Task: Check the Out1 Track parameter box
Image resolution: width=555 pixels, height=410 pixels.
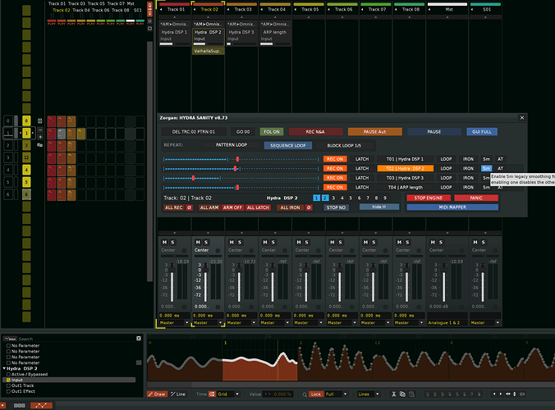Action: pyautogui.click(x=8, y=385)
